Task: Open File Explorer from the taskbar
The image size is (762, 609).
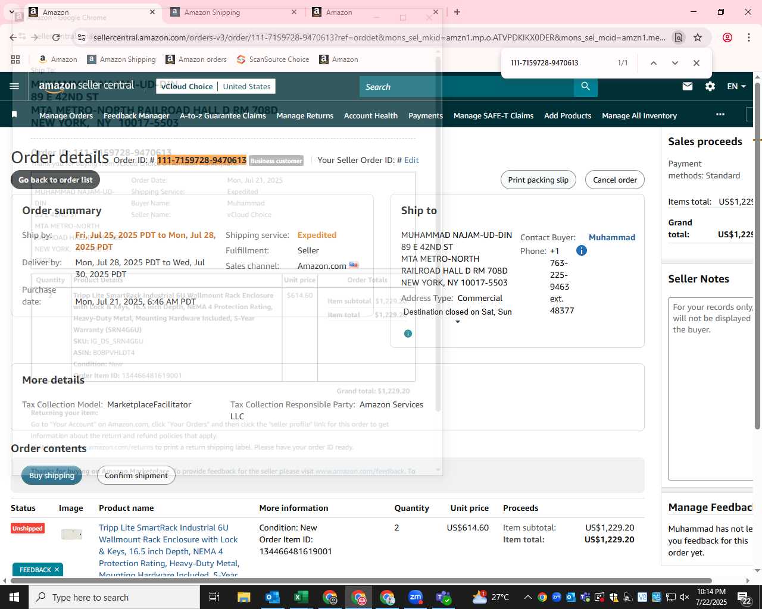Action: tap(244, 597)
